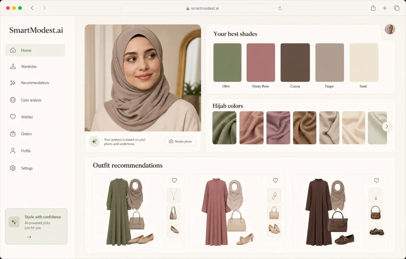View brown bag thumbnail in cocoa outfit

click(x=376, y=213)
